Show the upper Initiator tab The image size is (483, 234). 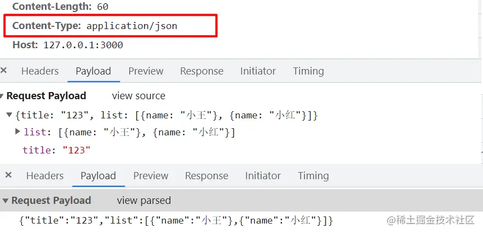tap(258, 71)
